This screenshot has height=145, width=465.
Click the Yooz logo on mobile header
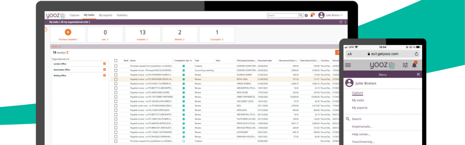click(x=383, y=65)
